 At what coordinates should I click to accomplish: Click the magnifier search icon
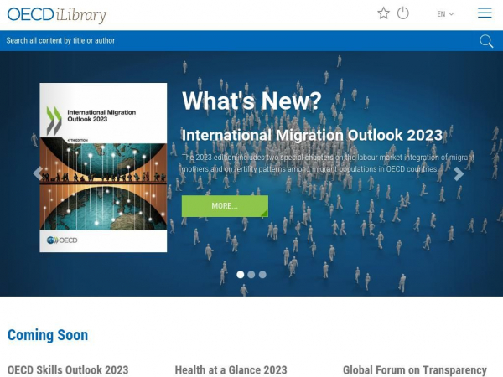[x=486, y=41]
